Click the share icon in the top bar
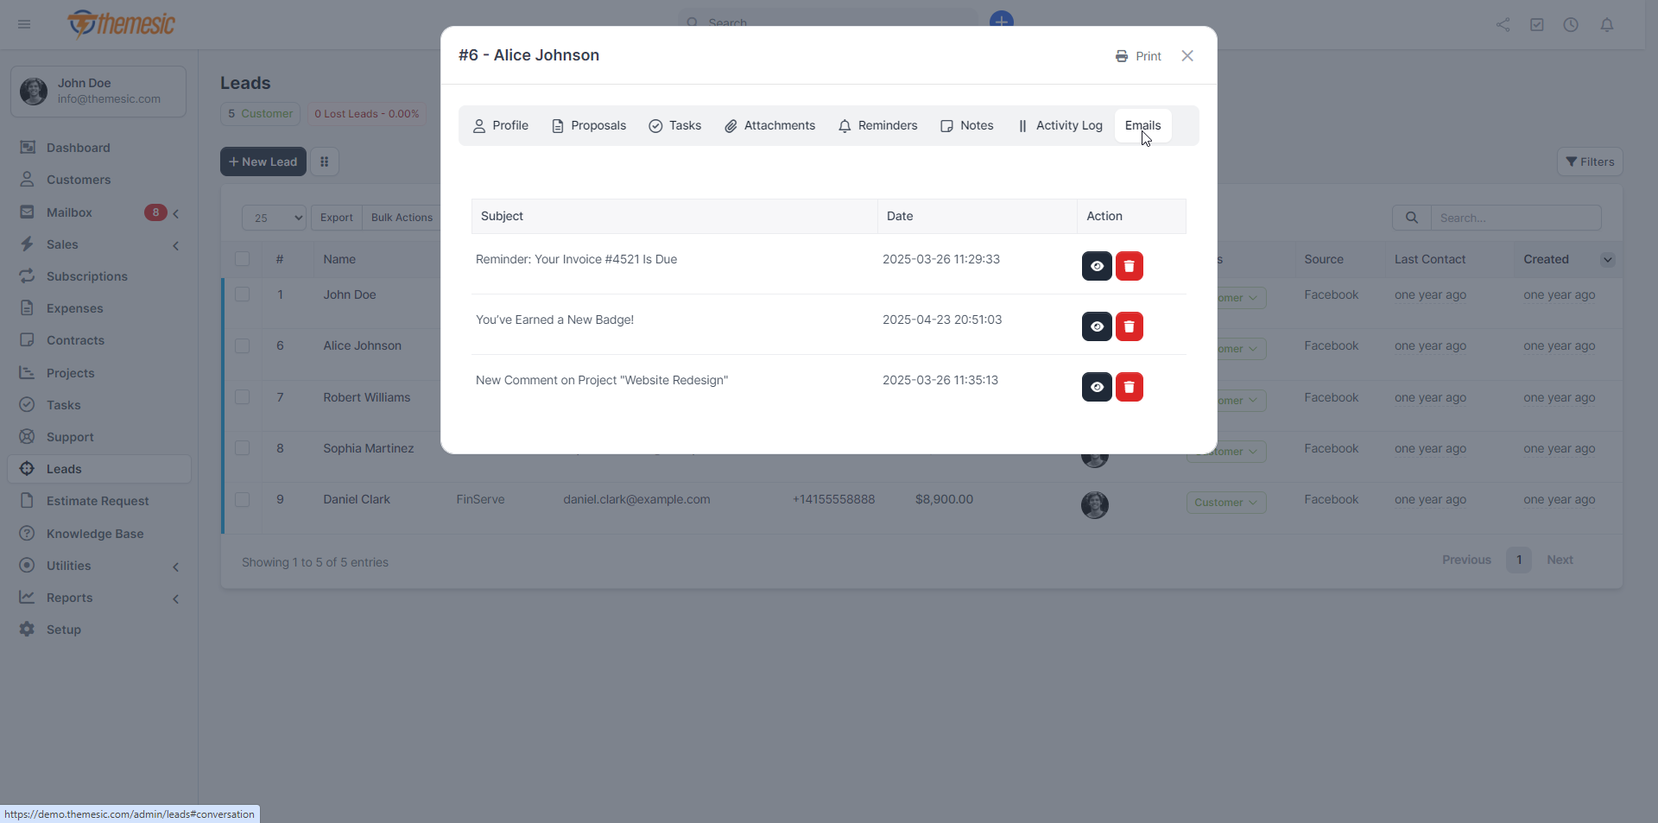1658x823 pixels. point(1503,25)
